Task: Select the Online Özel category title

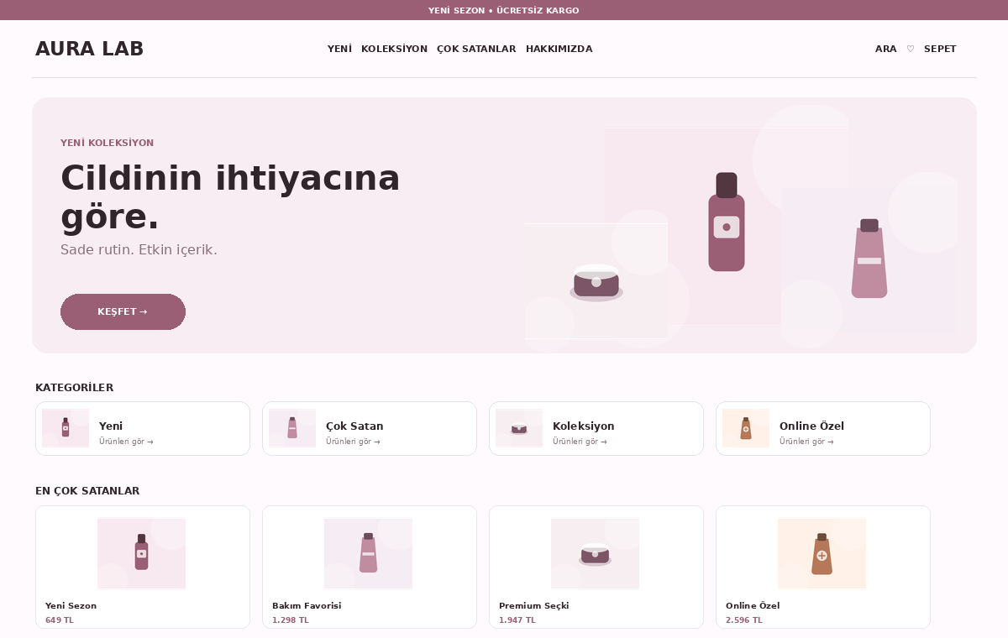Action: 811,426
